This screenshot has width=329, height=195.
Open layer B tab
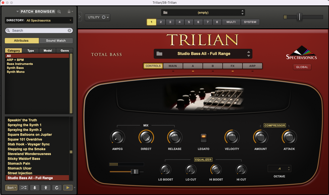point(213,66)
